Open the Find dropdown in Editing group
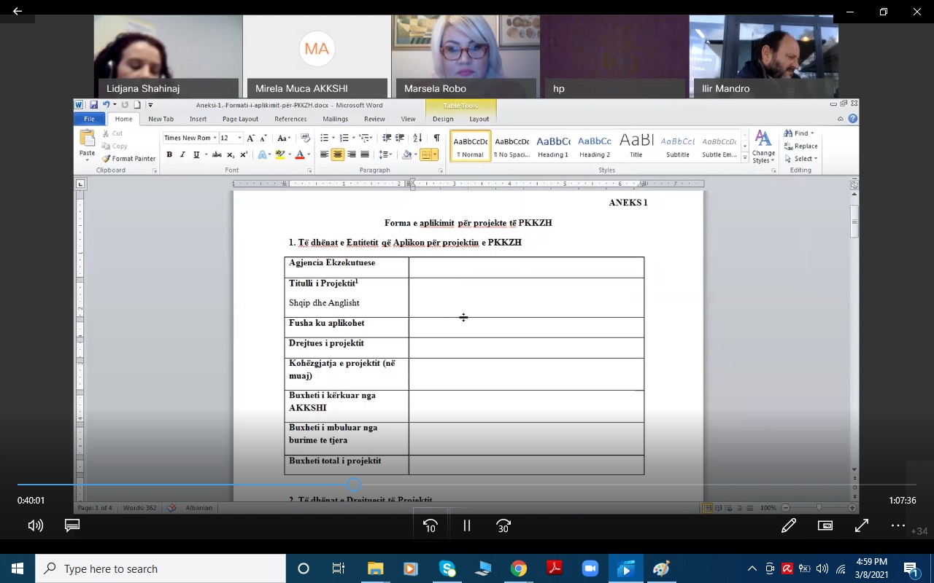Screen dimensions: 934x583 pos(812,133)
